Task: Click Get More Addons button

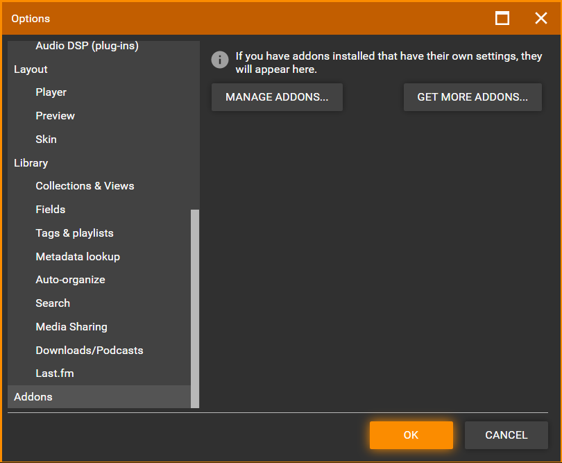Action: [x=472, y=97]
